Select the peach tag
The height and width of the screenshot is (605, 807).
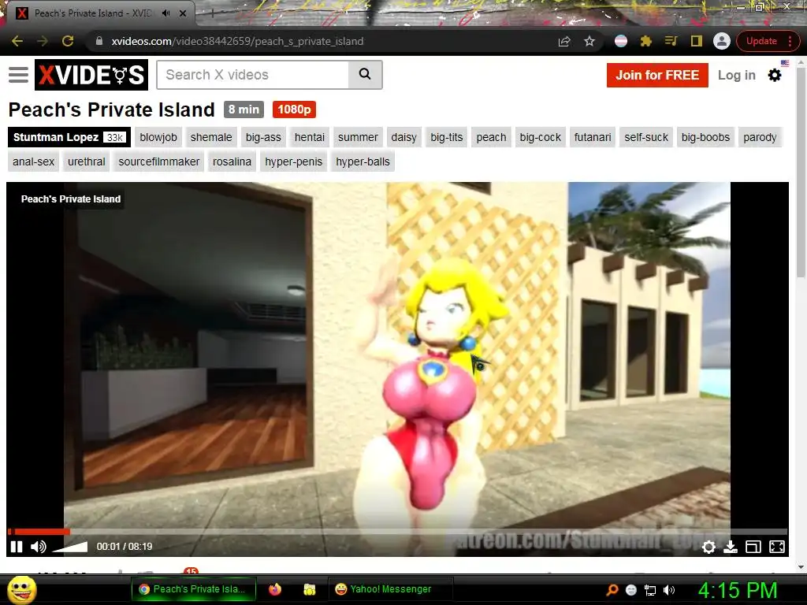point(491,137)
